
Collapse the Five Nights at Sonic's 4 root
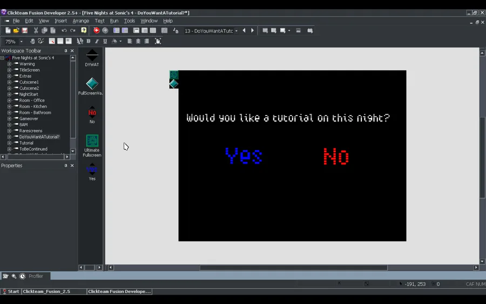2,58
